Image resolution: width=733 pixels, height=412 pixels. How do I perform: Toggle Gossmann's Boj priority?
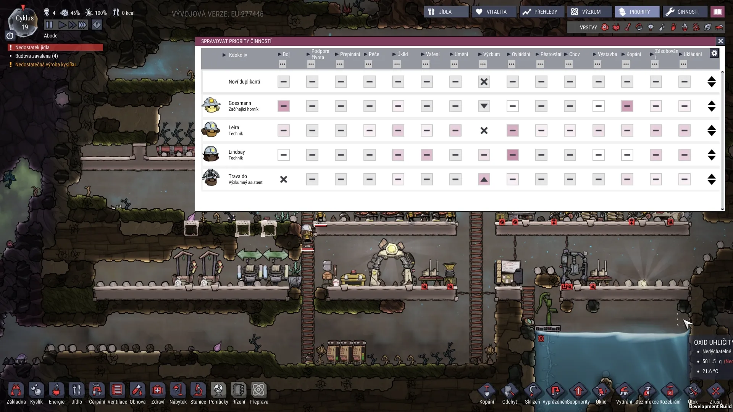point(283,106)
